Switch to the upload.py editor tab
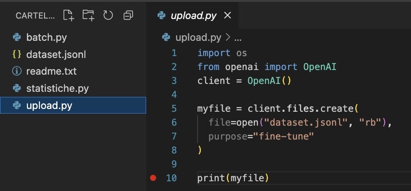 point(193,15)
